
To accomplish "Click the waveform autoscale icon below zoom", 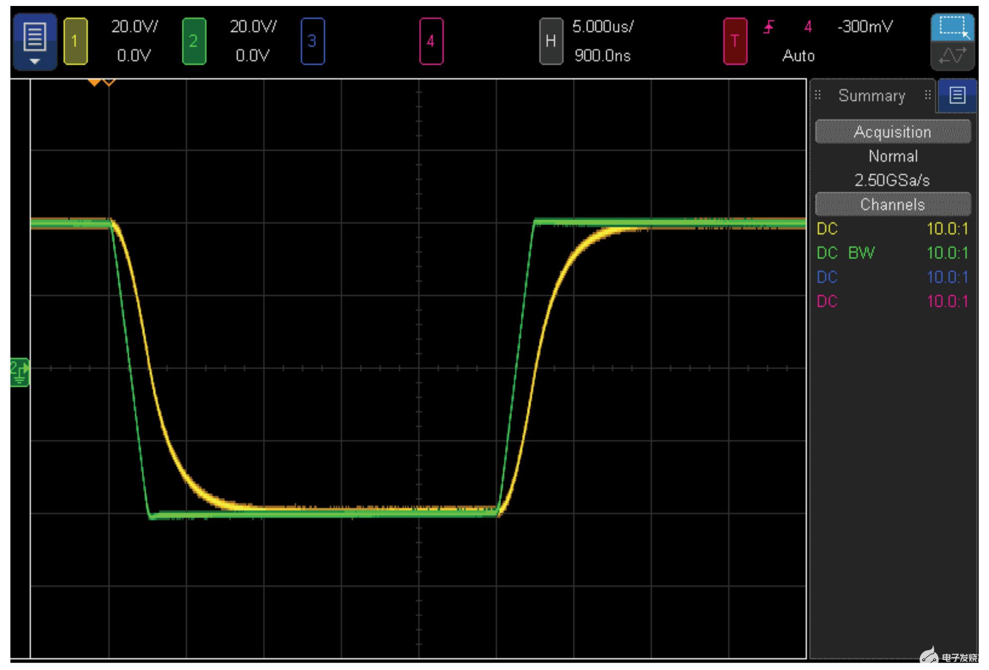I will coord(952,56).
